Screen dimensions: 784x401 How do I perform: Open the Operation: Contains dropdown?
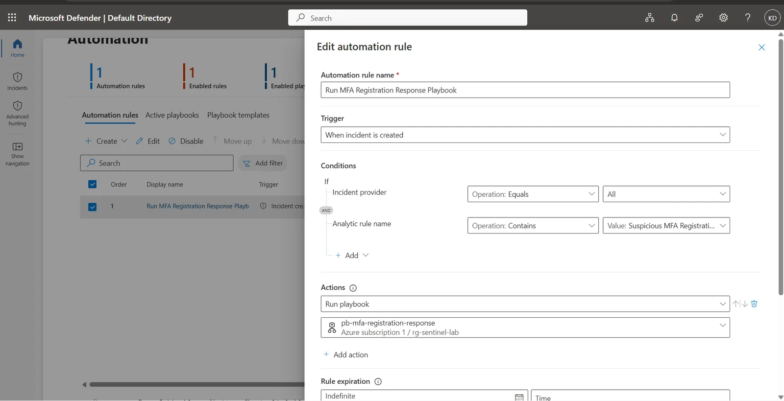[x=533, y=225]
